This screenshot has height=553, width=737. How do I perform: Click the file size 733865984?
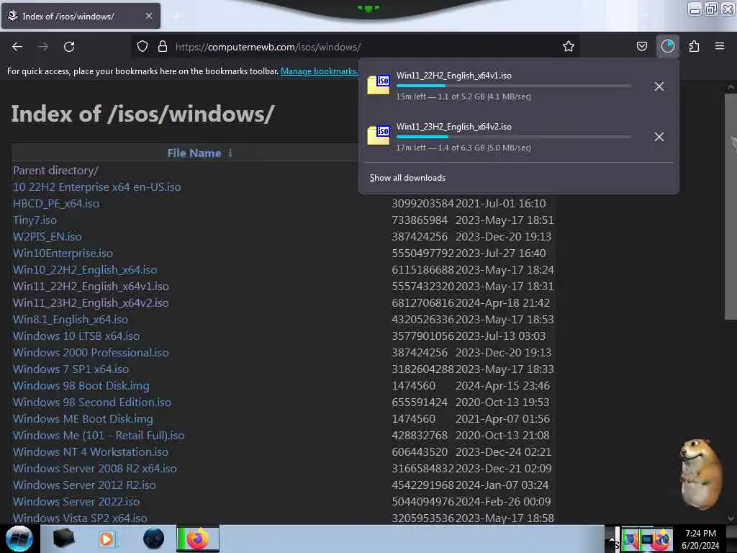point(420,220)
